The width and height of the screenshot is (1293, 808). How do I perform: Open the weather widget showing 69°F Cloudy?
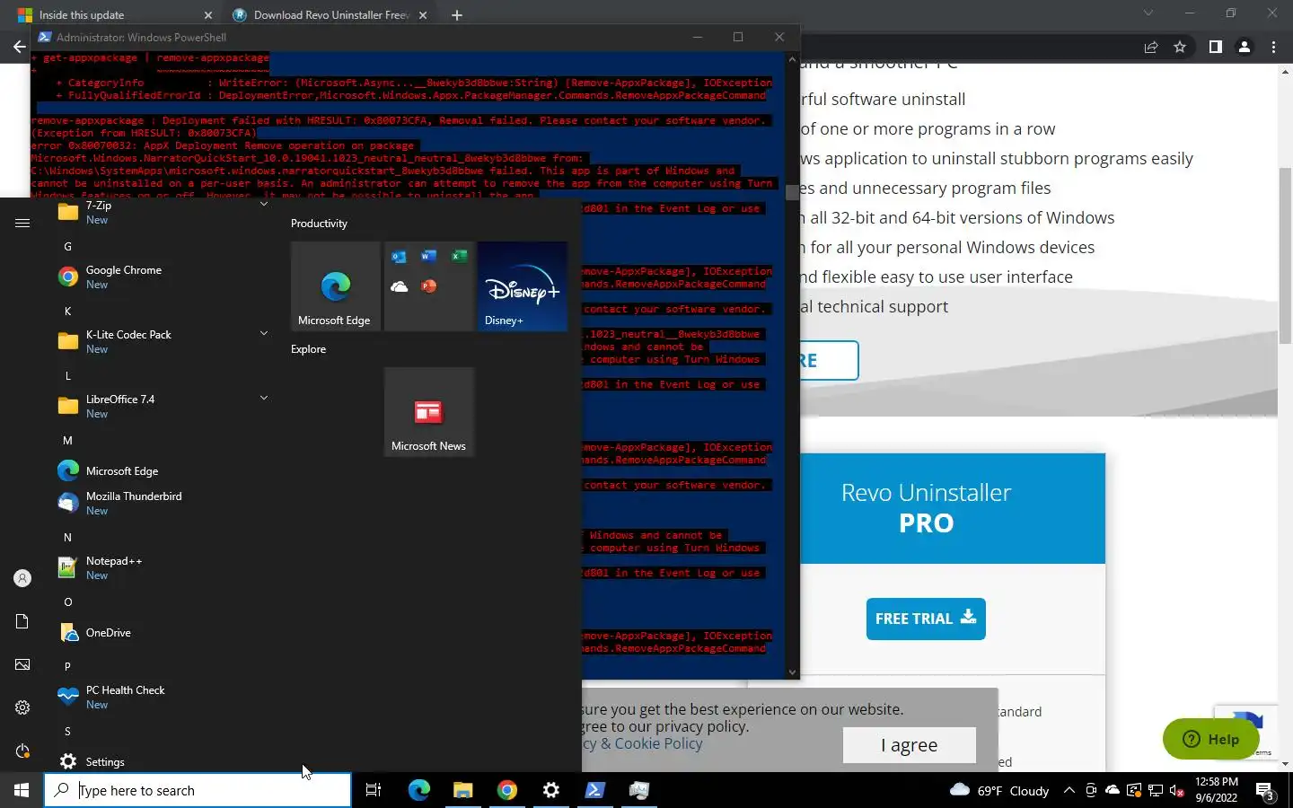(999, 790)
